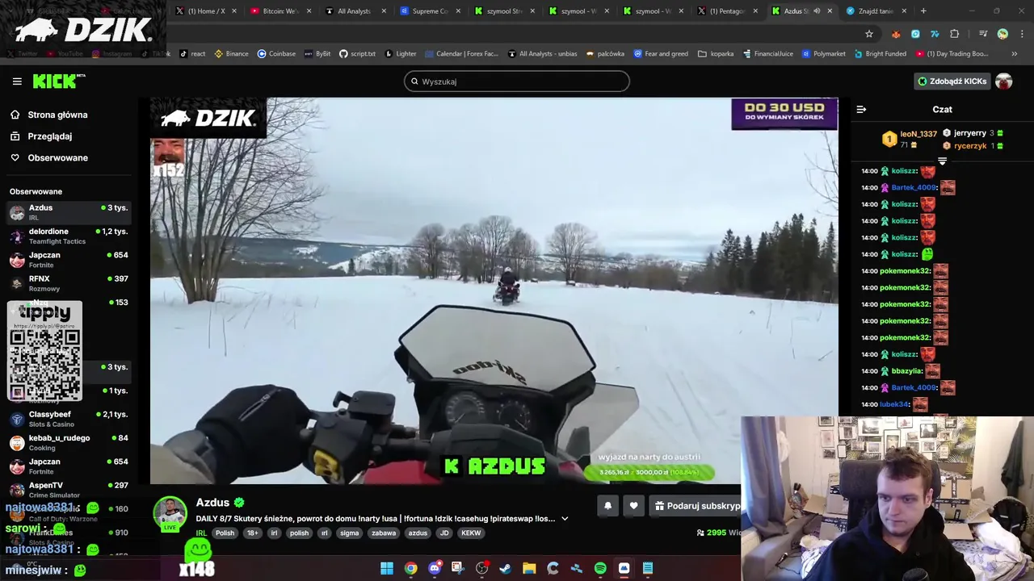Click the IRL category link

coord(201,533)
